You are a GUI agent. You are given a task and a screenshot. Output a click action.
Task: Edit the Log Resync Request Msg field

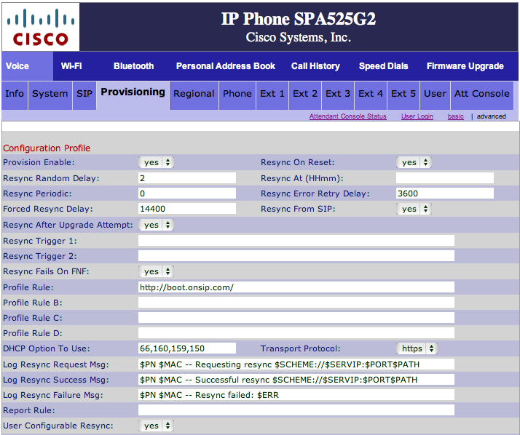tap(296, 364)
